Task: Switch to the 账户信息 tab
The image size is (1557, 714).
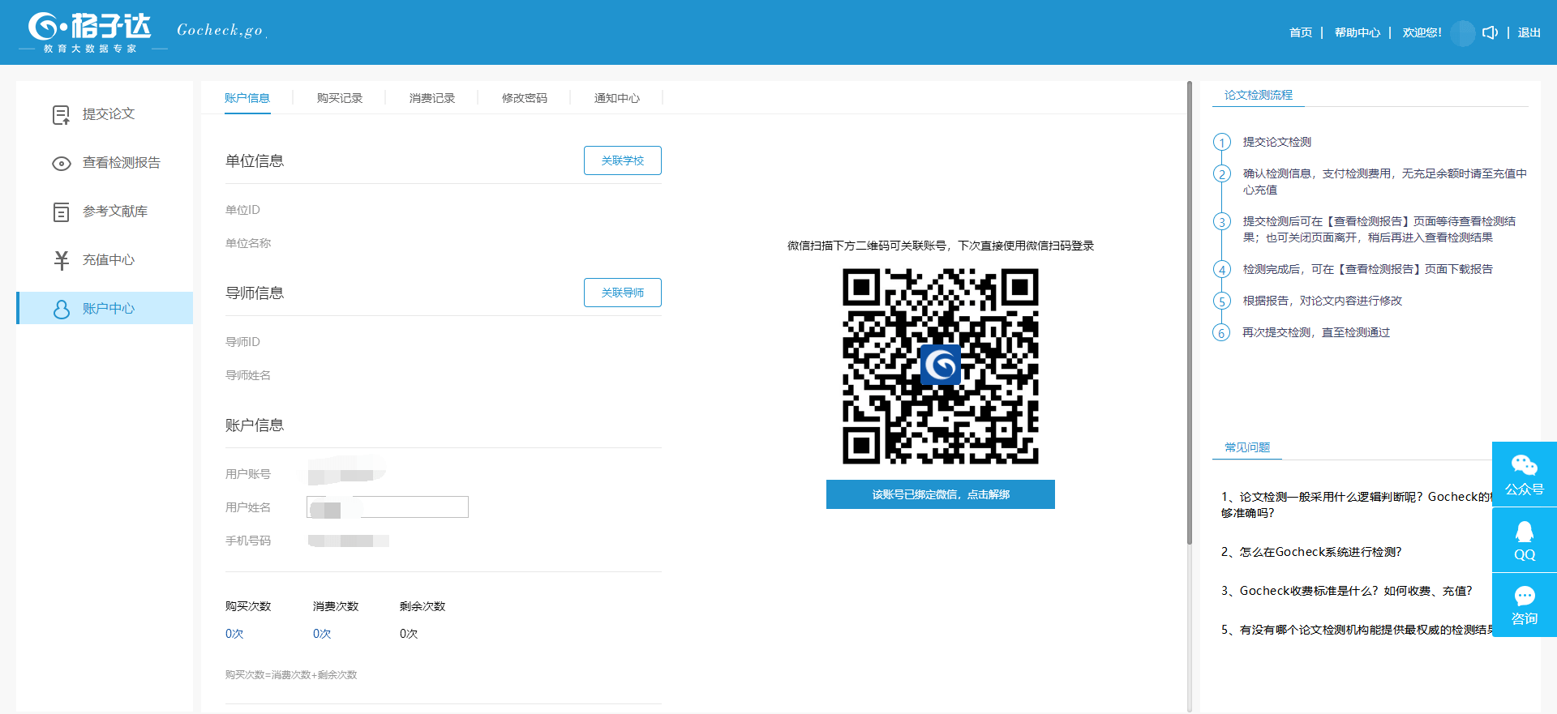Action: (x=247, y=98)
